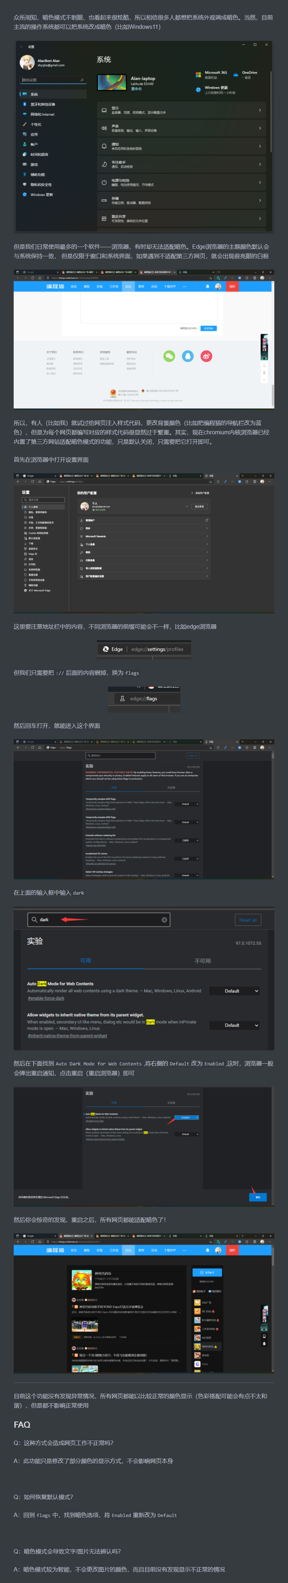
Task: Switch to the 不可用 tab
Action: (x=203, y=961)
